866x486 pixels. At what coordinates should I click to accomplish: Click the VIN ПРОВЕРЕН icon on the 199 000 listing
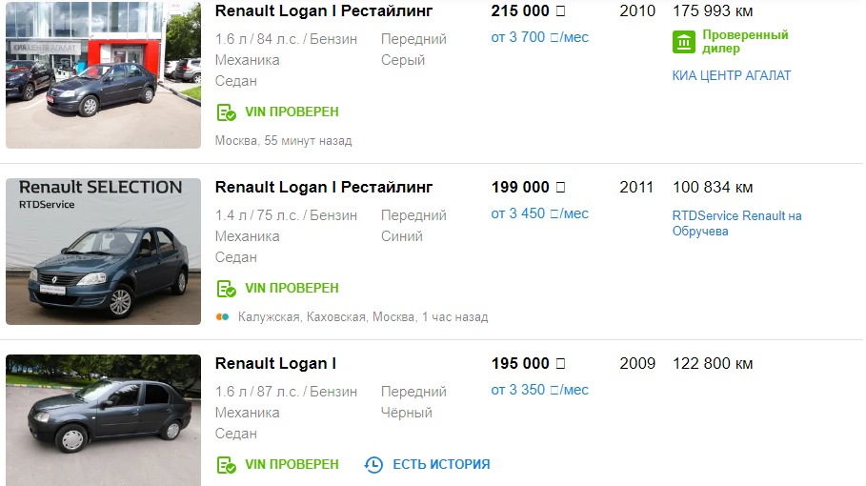227,289
